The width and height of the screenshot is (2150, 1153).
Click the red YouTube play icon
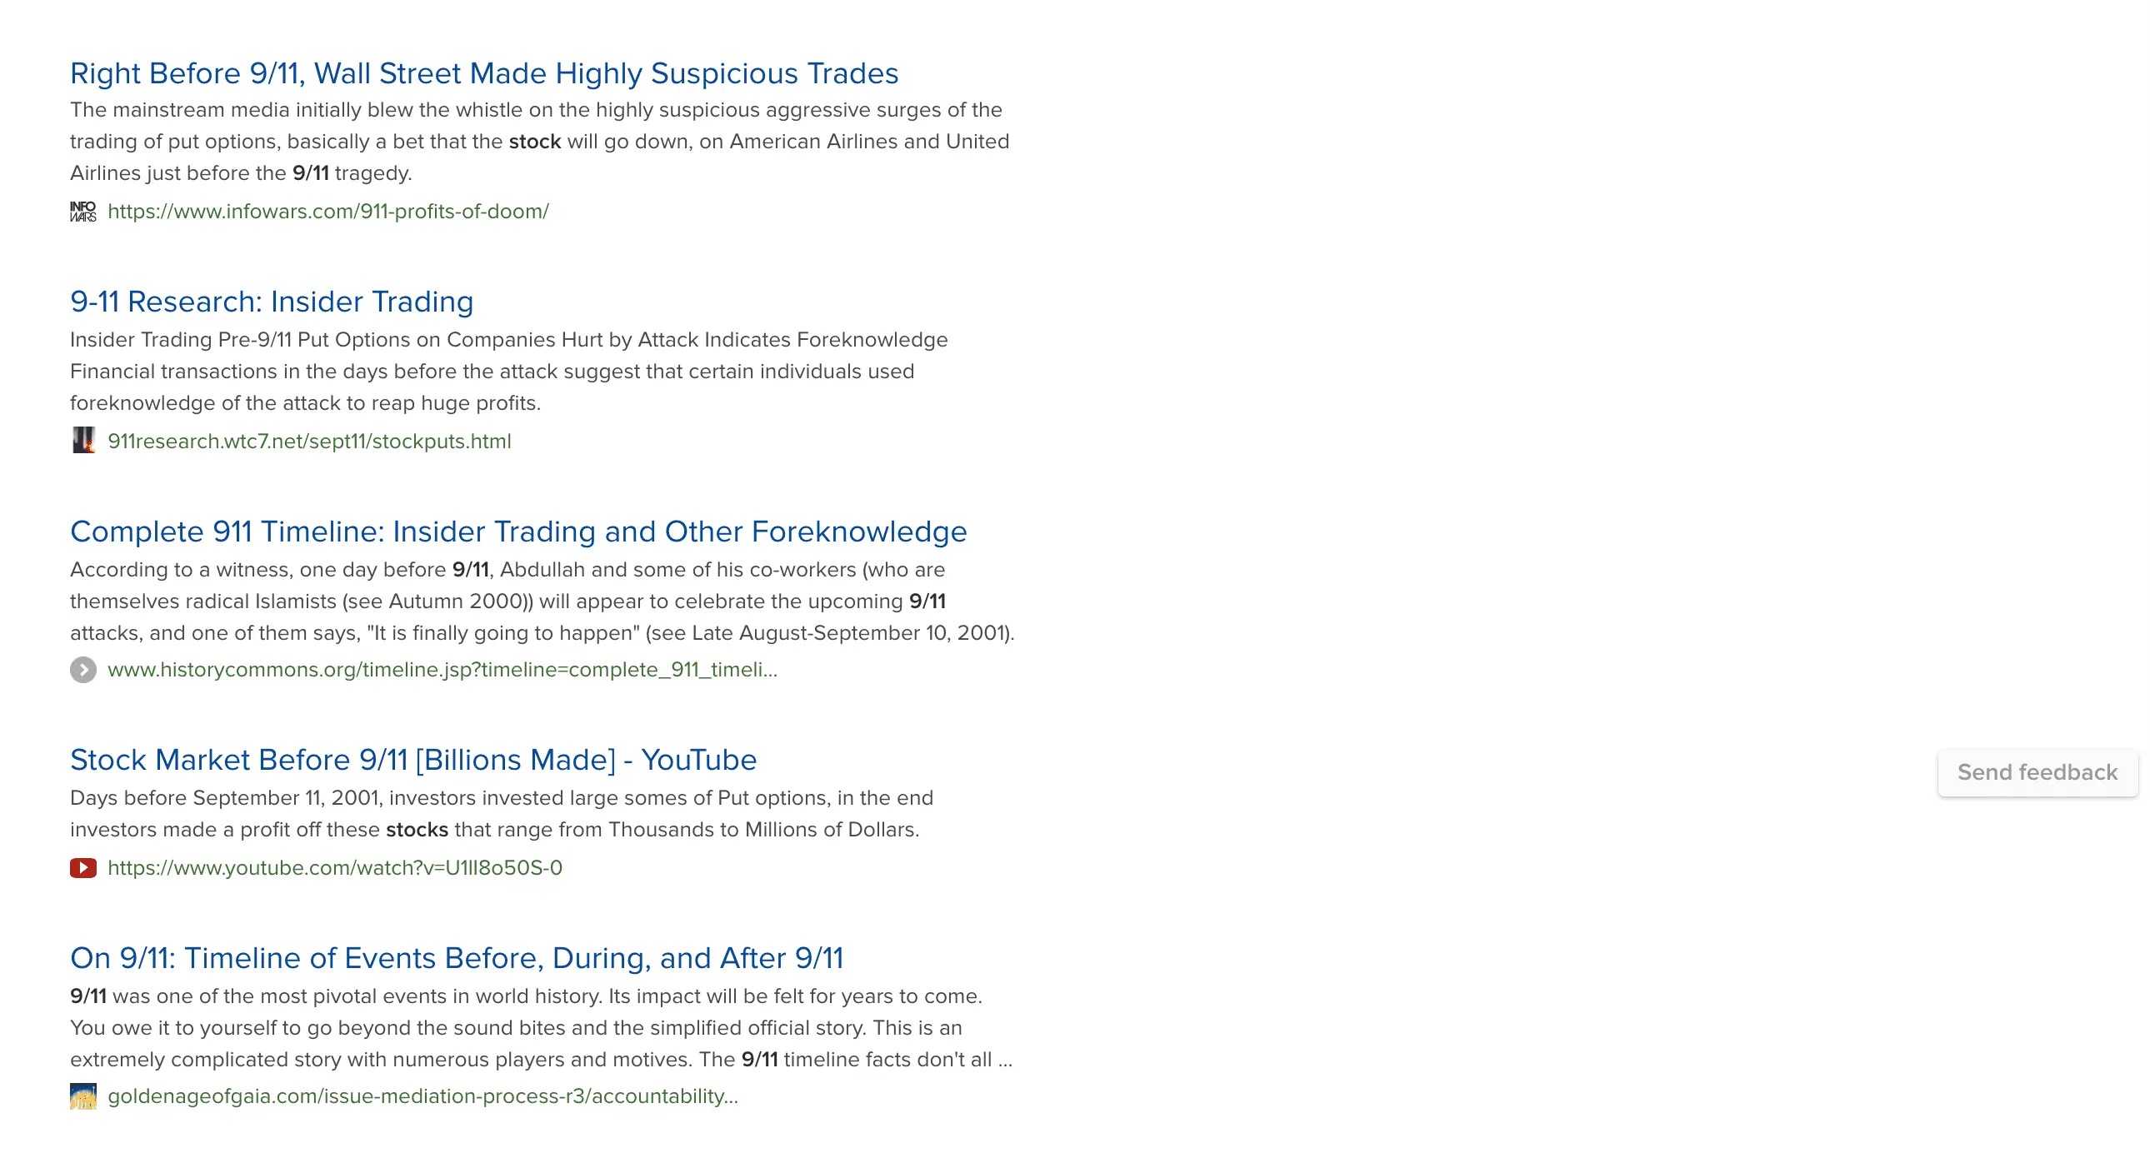(x=82, y=868)
